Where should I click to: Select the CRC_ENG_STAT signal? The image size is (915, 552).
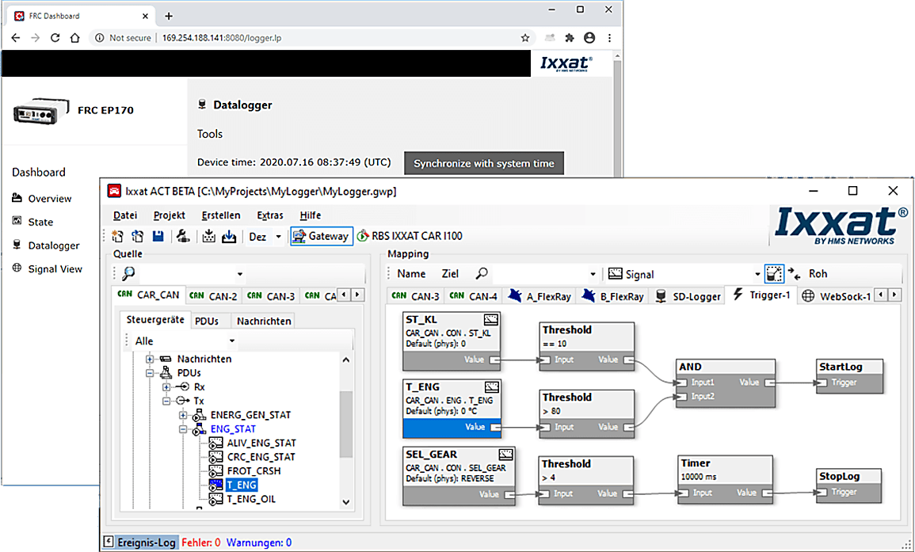261,457
